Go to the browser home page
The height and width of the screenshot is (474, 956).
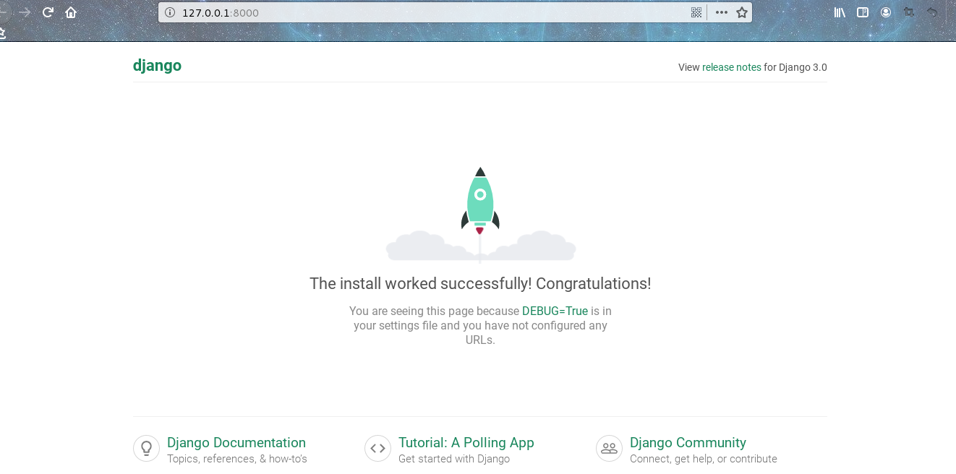[x=71, y=12]
